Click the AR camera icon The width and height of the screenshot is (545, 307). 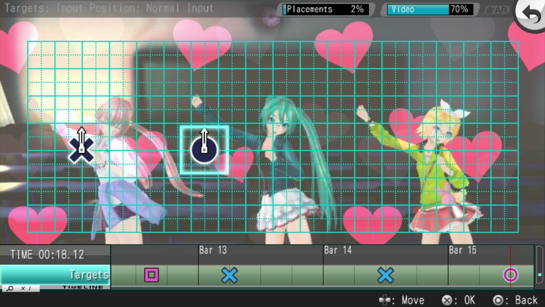[497, 10]
